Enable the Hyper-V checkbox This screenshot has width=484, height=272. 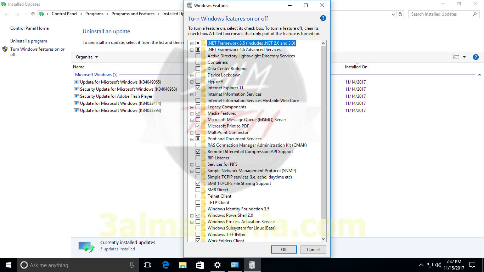coord(198,81)
